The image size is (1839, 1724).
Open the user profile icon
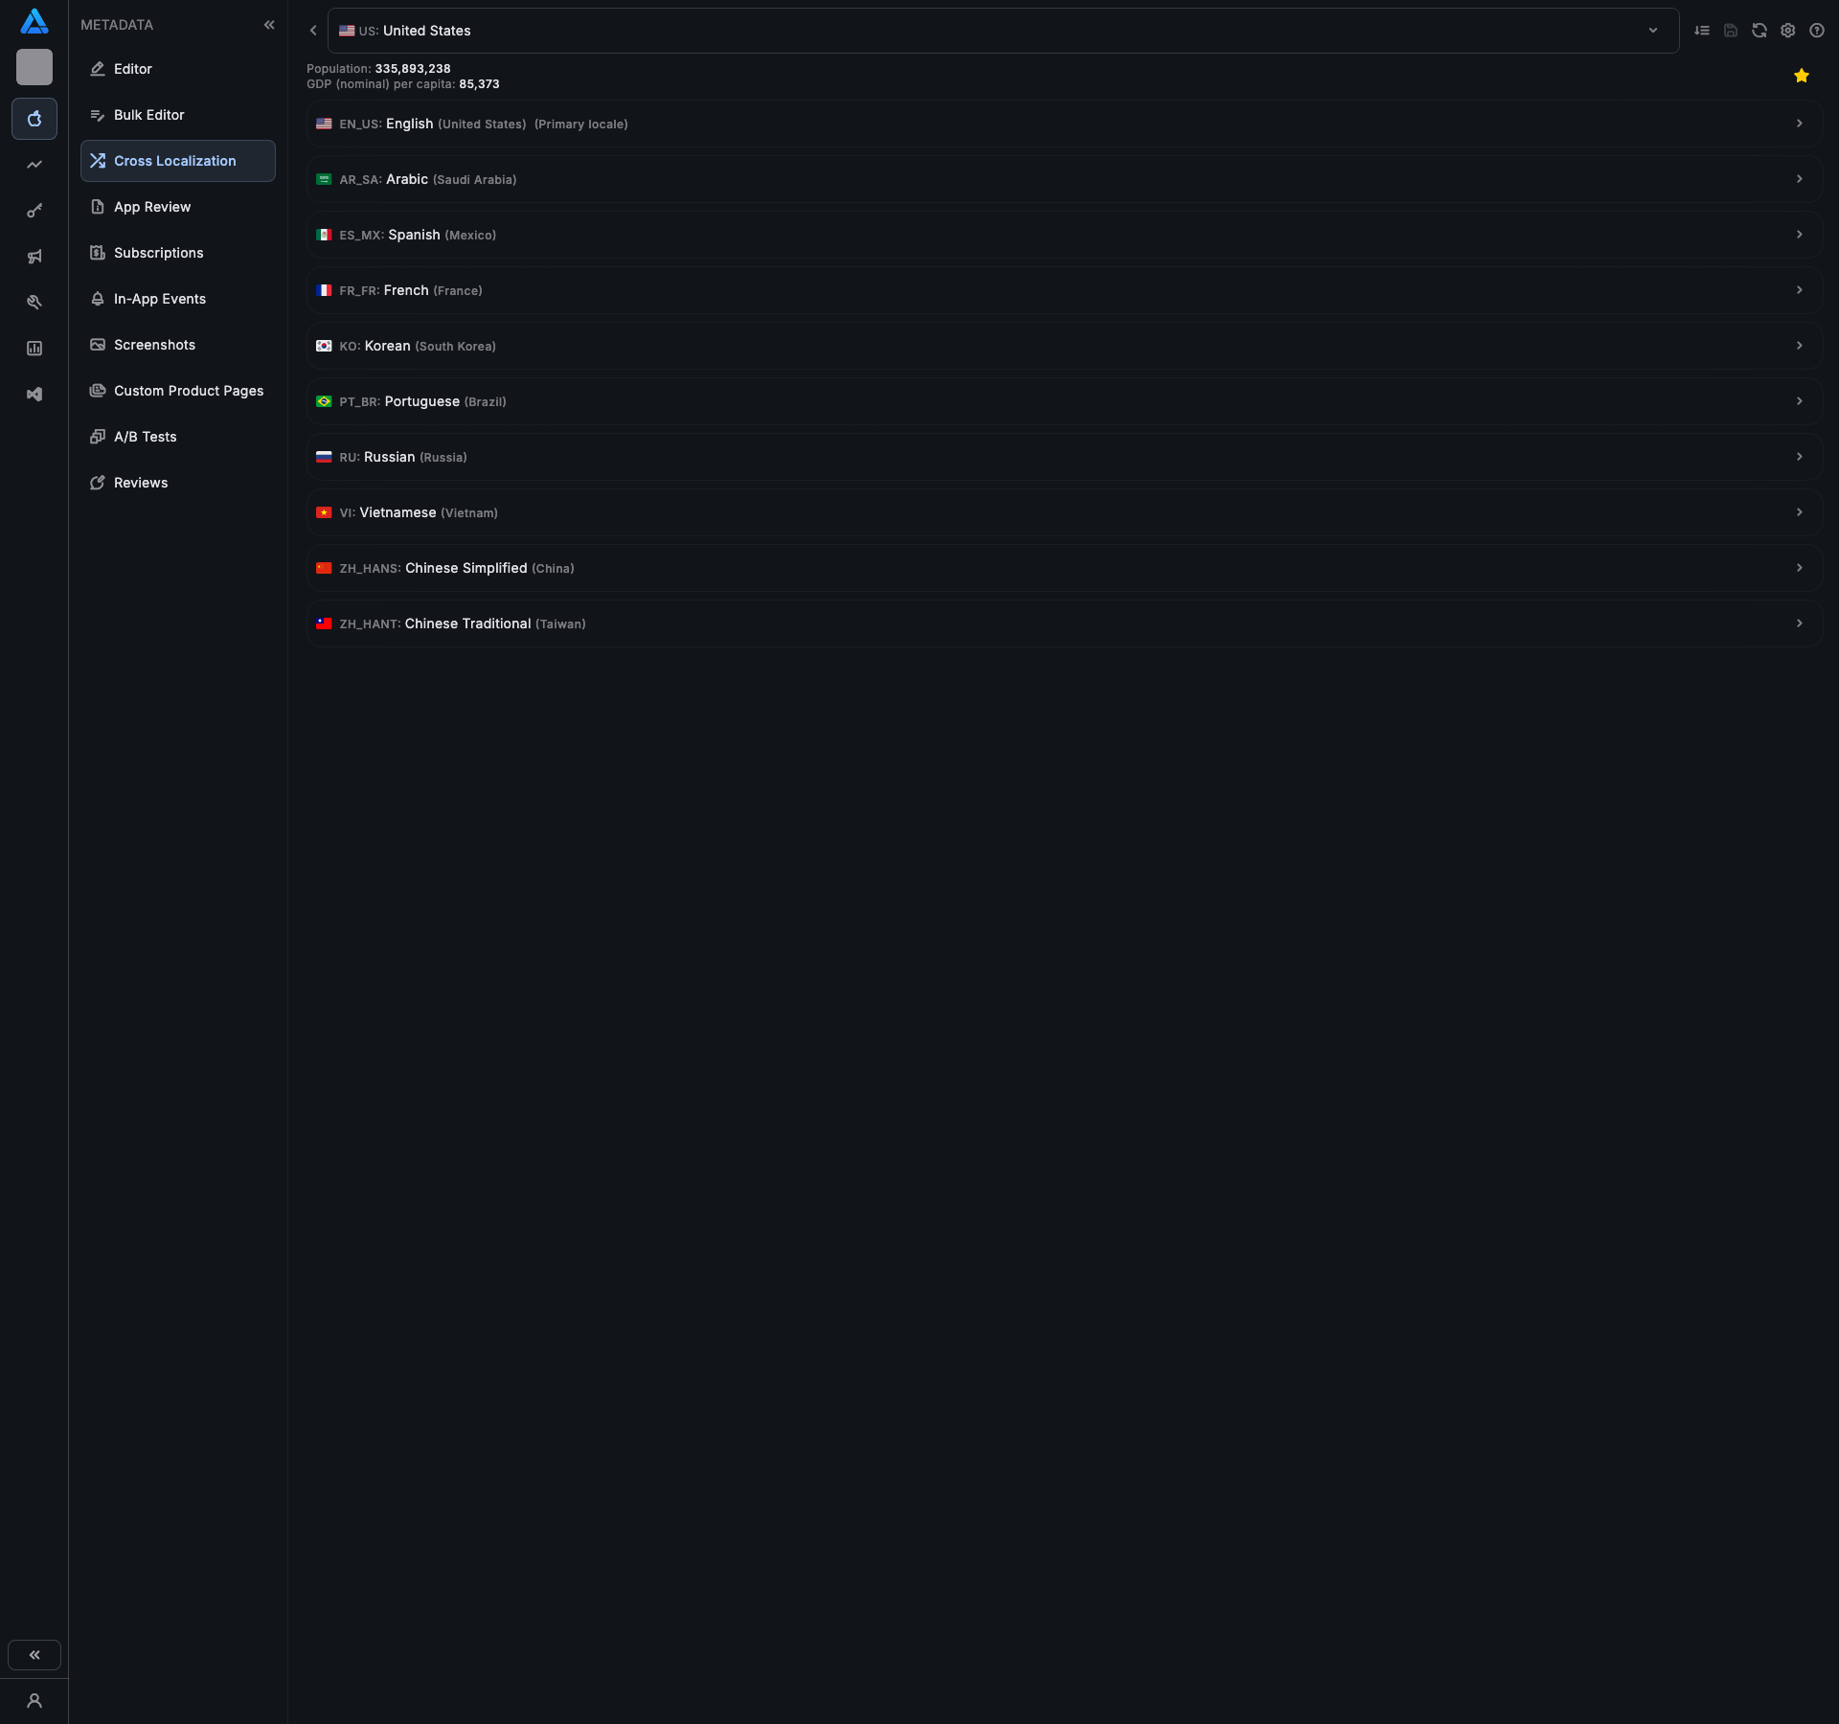(34, 1701)
